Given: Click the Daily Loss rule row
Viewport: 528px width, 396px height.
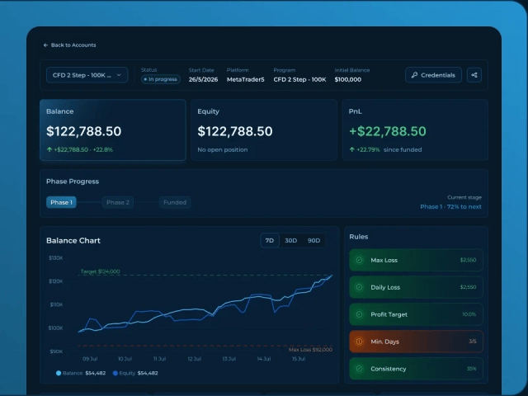Looking at the screenshot, I should coord(416,287).
